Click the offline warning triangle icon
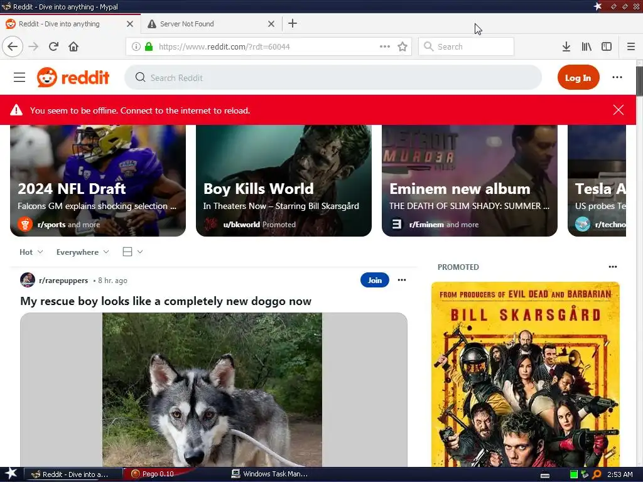The width and height of the screenshot is (643, 482). pyautogui.click(x=16, y=110)
